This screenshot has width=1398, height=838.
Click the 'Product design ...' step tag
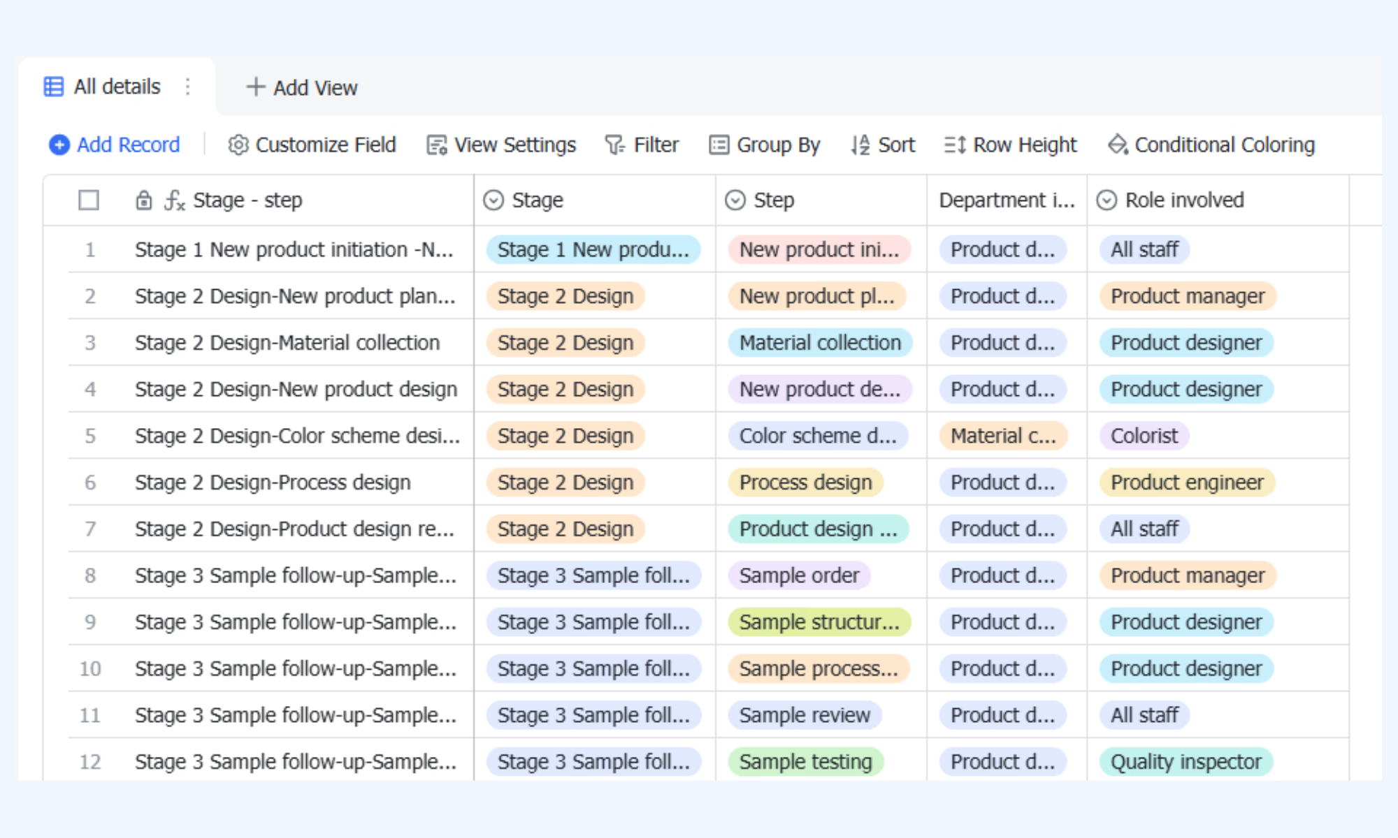click(819, 529)
